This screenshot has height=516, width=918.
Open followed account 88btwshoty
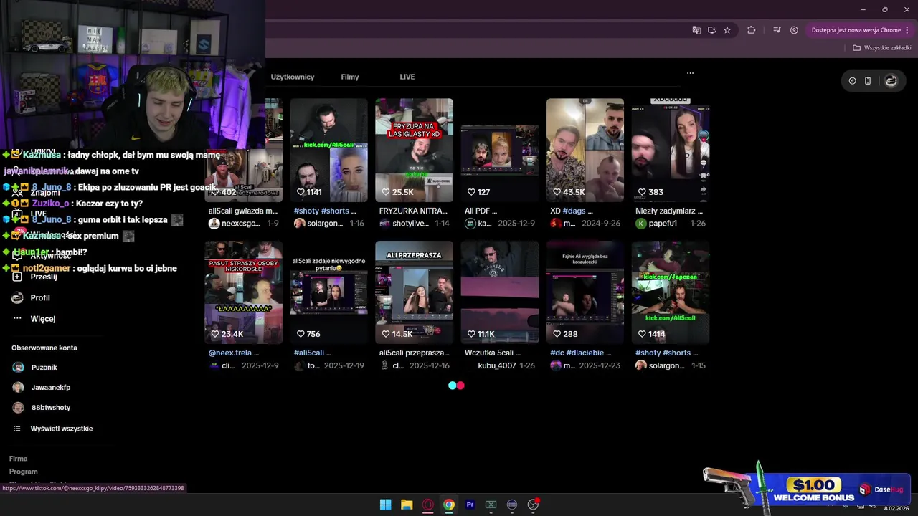pyautogui.click(x=50, y=407)
